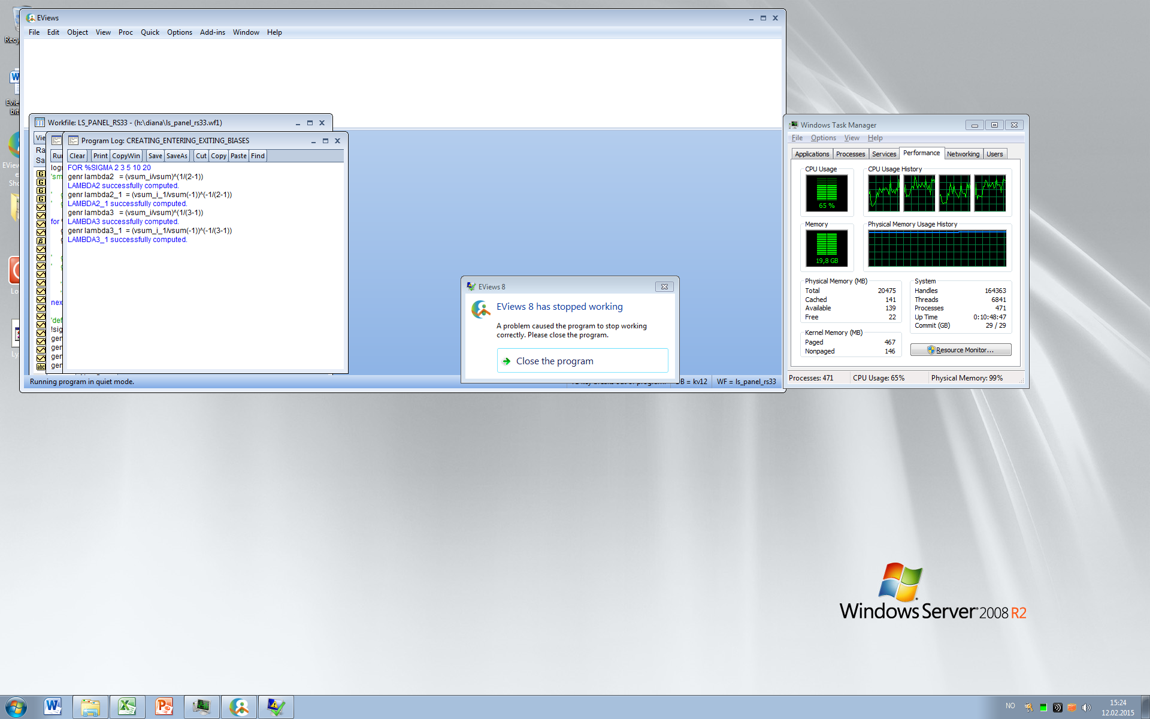Click the green CPU meter tray icon
The width and height of the screenshot is (1150, 719).
pos(1043,708)
